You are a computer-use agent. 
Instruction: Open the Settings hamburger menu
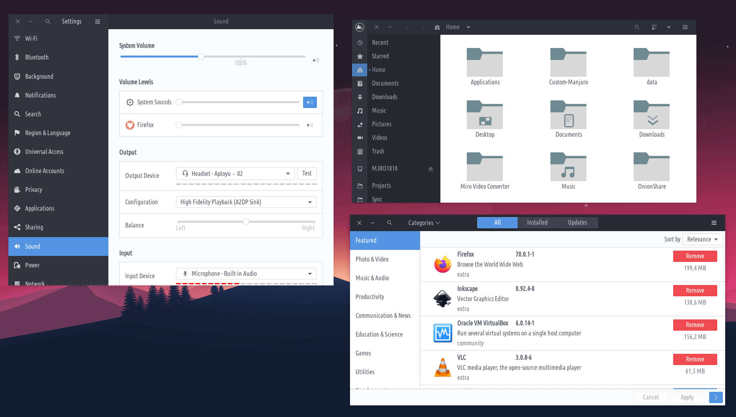pyautogui.click(x=98, y=22)
